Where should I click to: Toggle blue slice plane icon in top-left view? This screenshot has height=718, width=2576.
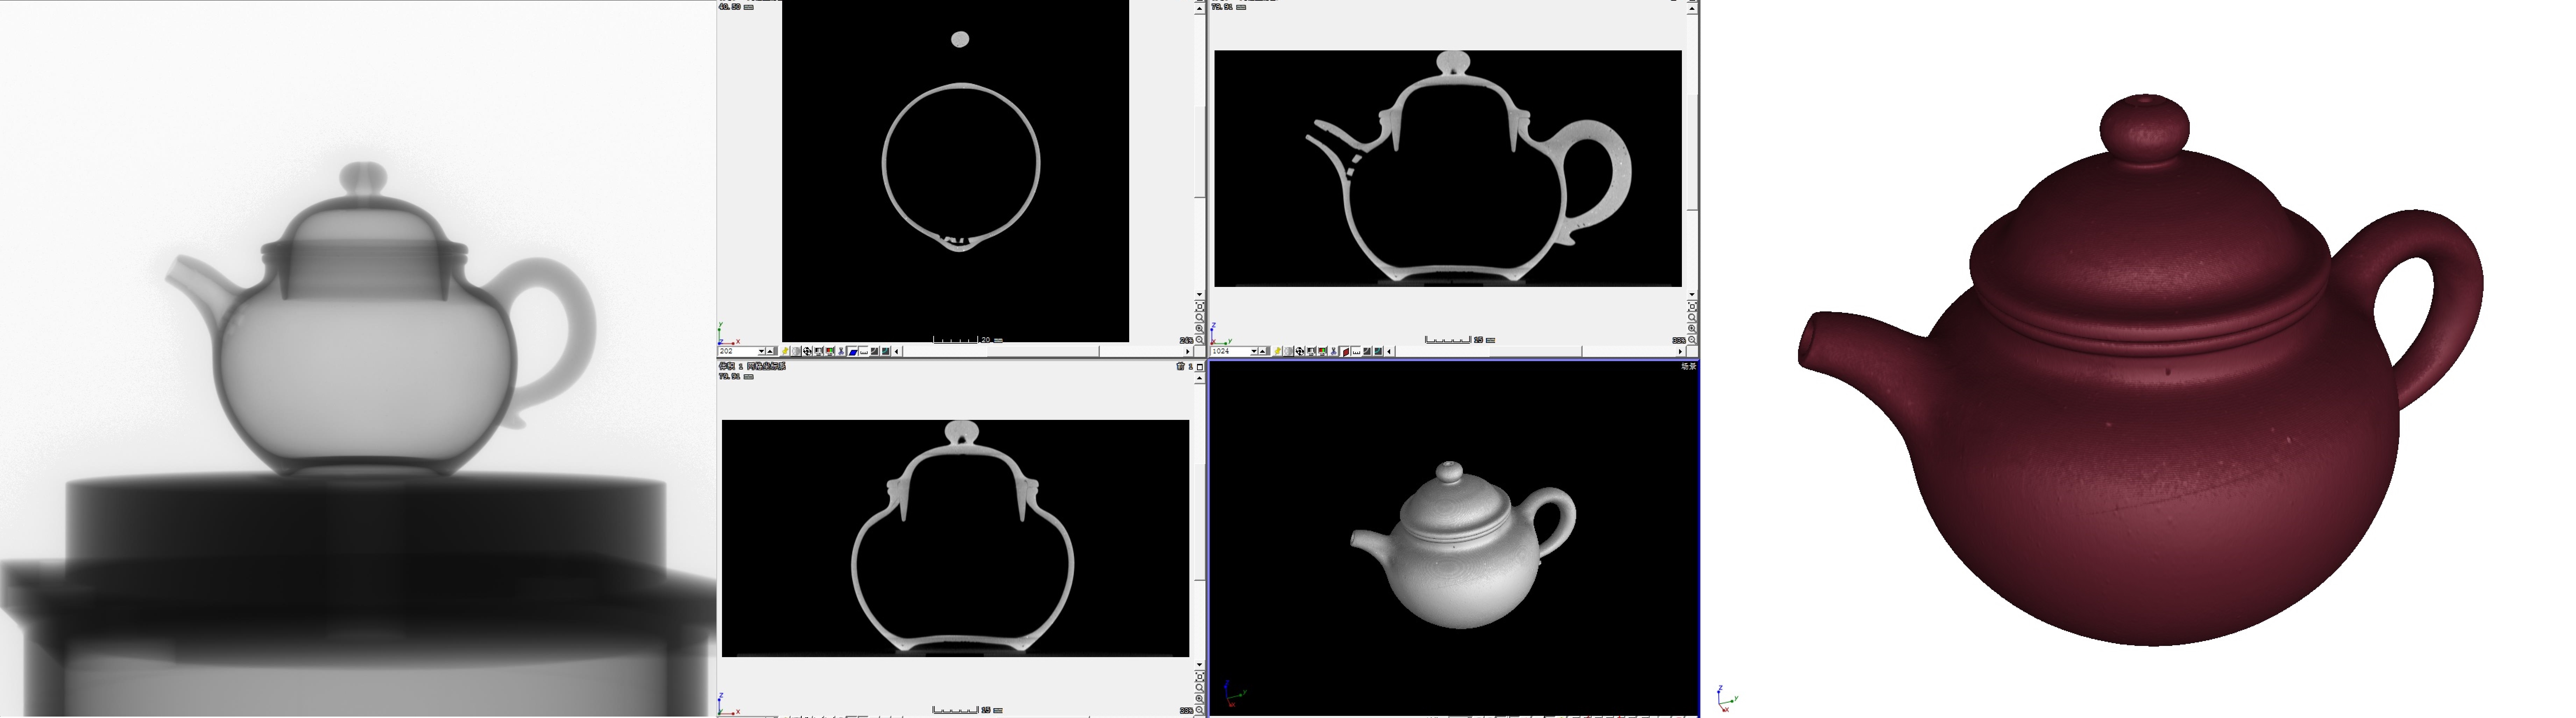(x=852, y=352)
